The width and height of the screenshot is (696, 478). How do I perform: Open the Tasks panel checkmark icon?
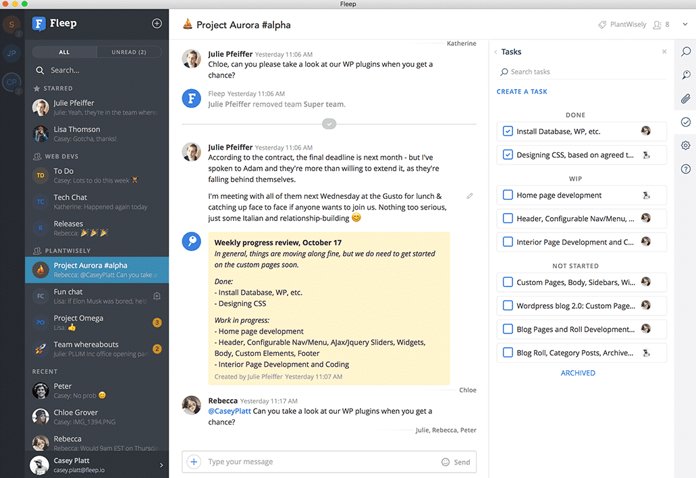tap(686, 122)
